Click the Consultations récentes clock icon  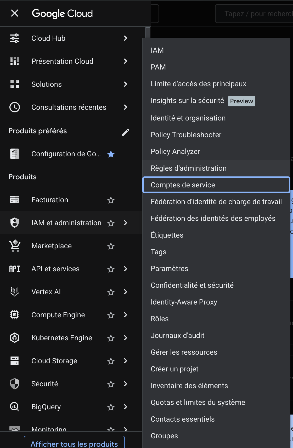click(x=15, y=107)
